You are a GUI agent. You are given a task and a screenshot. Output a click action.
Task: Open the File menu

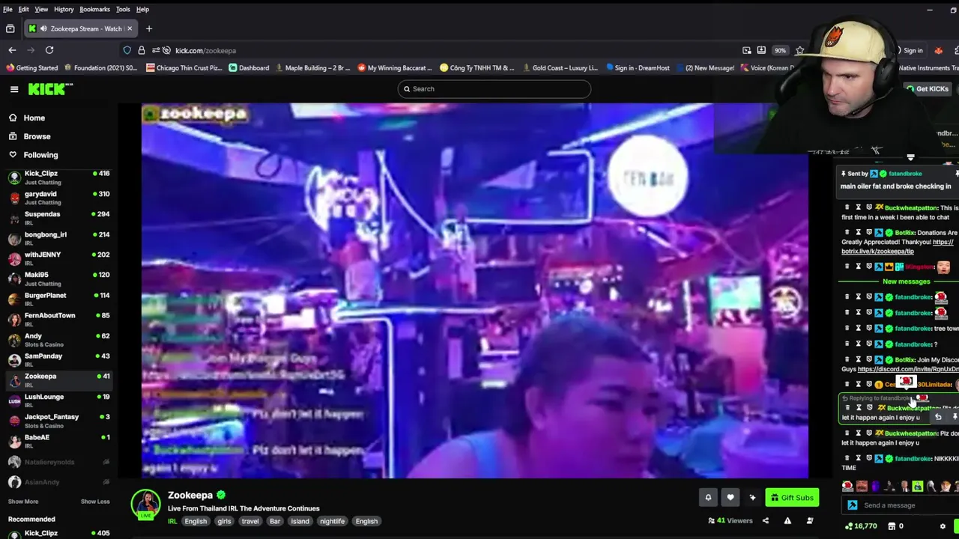coord(7,9)
